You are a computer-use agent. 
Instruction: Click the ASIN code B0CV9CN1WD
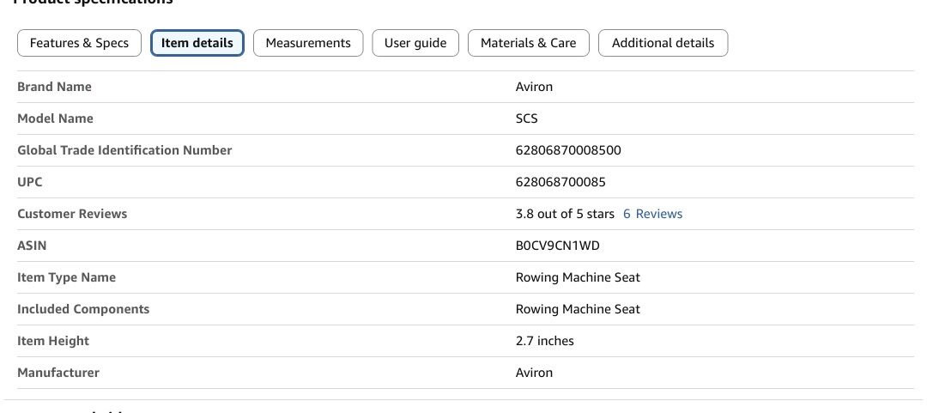pos(557,246)
